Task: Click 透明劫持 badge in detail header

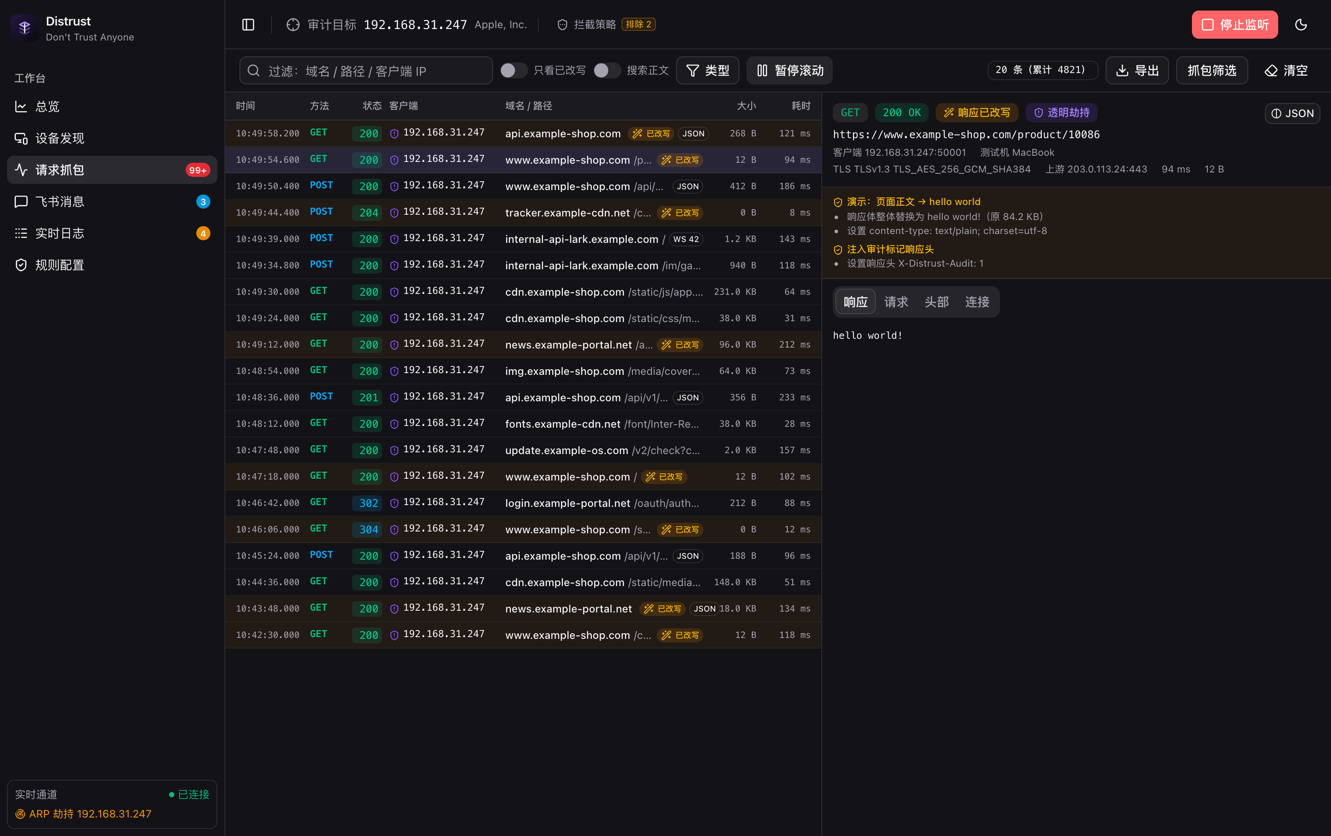Action: click(x=1061, y=113)
